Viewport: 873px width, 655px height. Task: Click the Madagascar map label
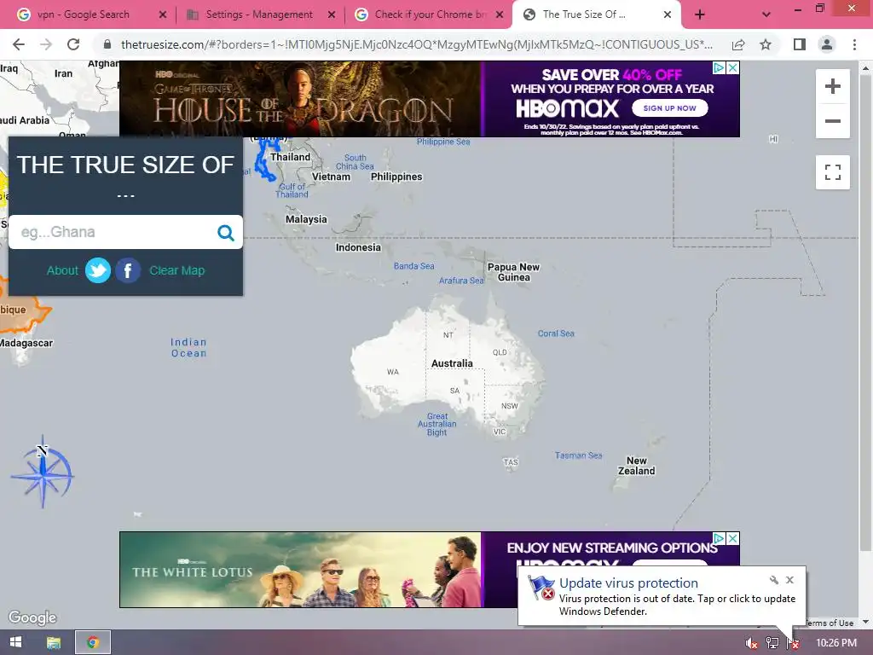pos(26,343)
